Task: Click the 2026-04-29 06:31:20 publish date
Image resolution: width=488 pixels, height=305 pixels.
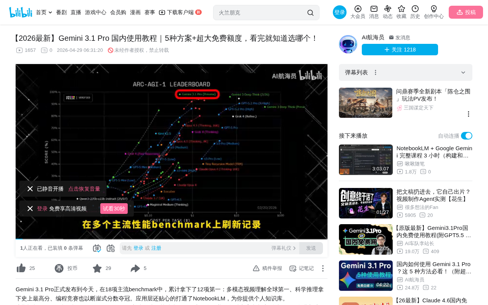Action: [80, 50]
